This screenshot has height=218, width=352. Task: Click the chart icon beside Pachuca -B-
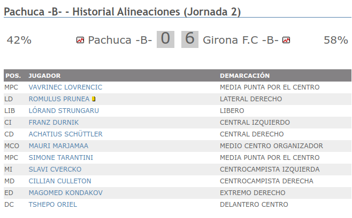(x=80, y=40)
